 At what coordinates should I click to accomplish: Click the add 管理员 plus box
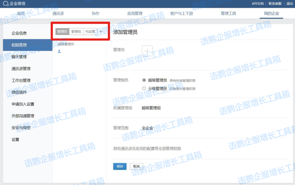point(147,50)
